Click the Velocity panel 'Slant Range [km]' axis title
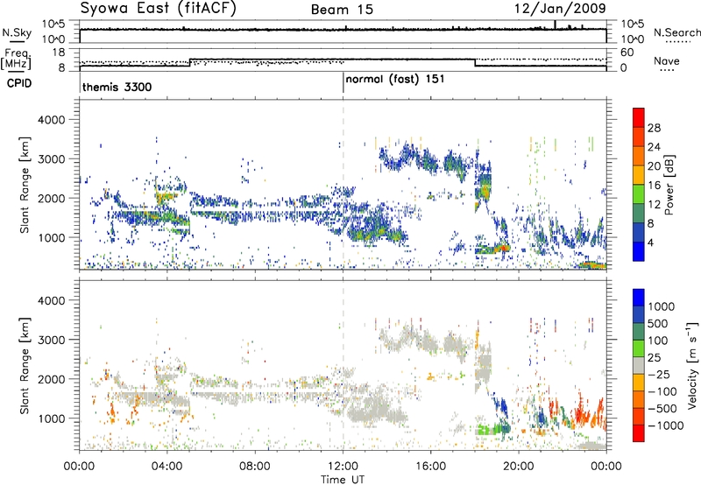Image resolution: width=701 pixels, height=485 pixels. coord(25,365)
